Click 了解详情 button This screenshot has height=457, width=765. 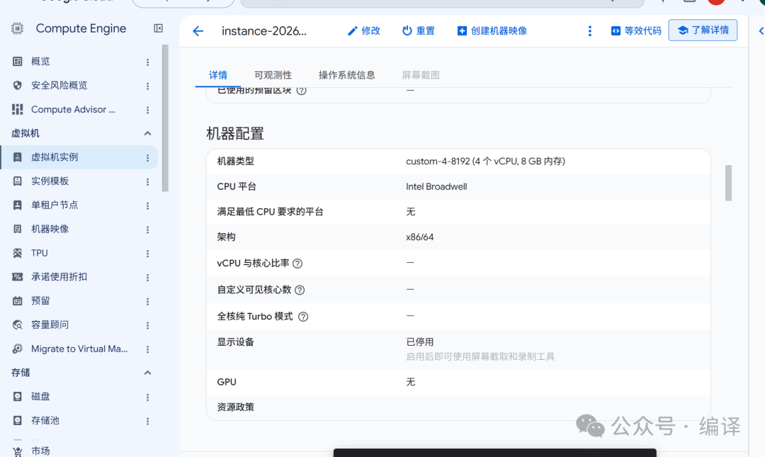(703, 30)
